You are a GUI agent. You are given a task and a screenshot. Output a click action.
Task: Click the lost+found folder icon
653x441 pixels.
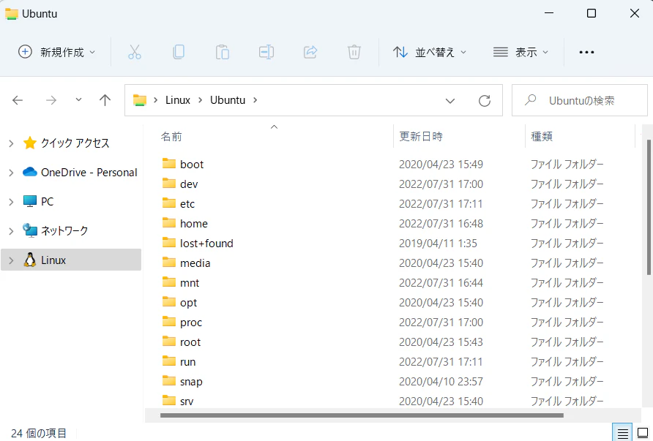pyautogui.click(x=168, y=243)
